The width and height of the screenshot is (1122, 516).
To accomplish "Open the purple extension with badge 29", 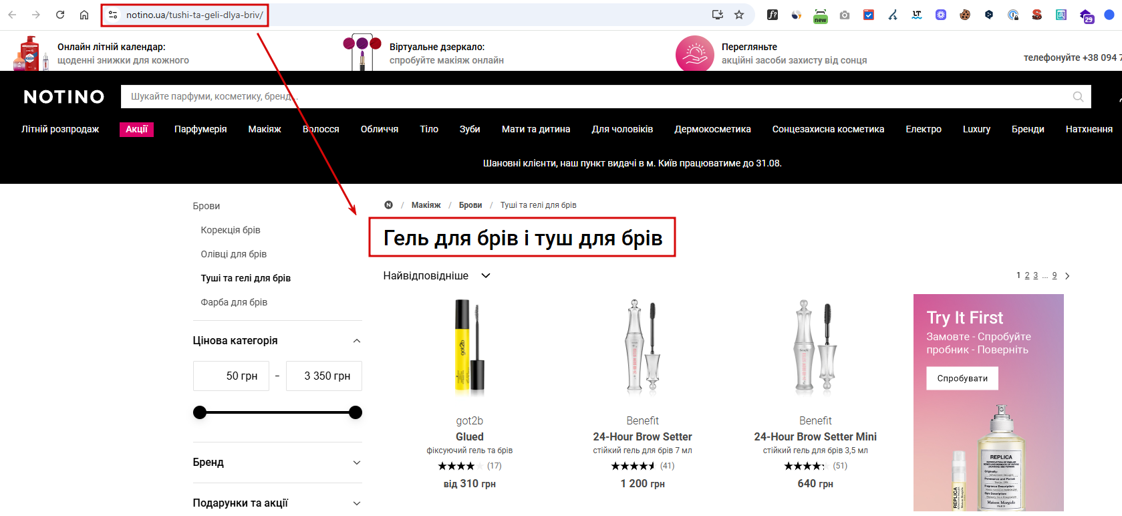I will click(x=1086, y=16).
